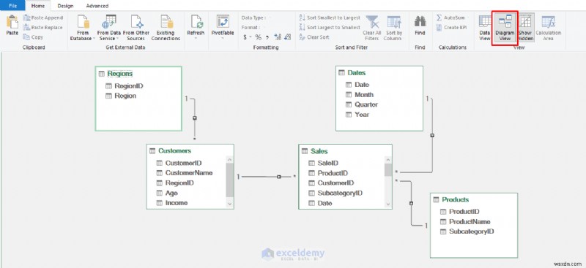Switch to Data View
This screenshot has width=586, height=268.
(x=485, y=28)
